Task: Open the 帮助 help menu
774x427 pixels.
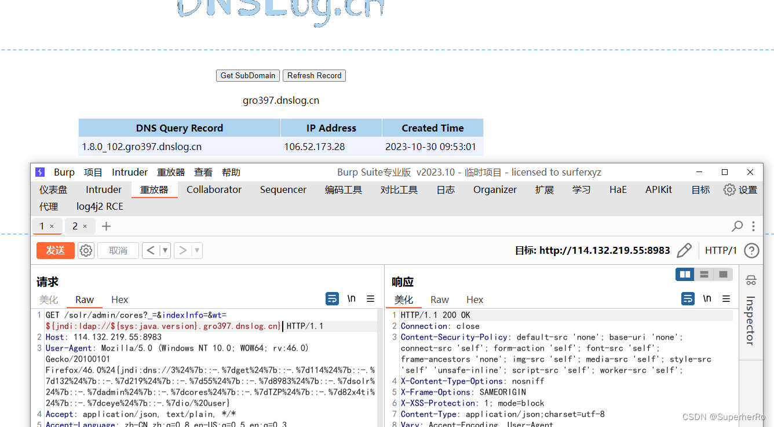Action: click(231, 172)
